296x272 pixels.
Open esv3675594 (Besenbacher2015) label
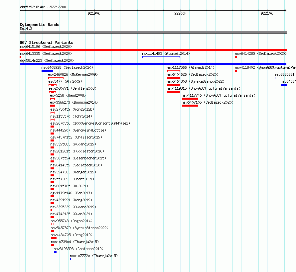coord(78,158)
